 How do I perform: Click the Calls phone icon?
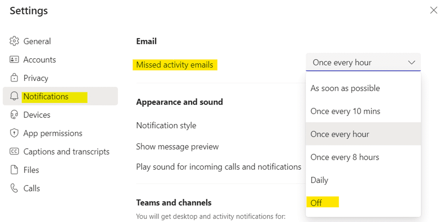coord(14,188)
